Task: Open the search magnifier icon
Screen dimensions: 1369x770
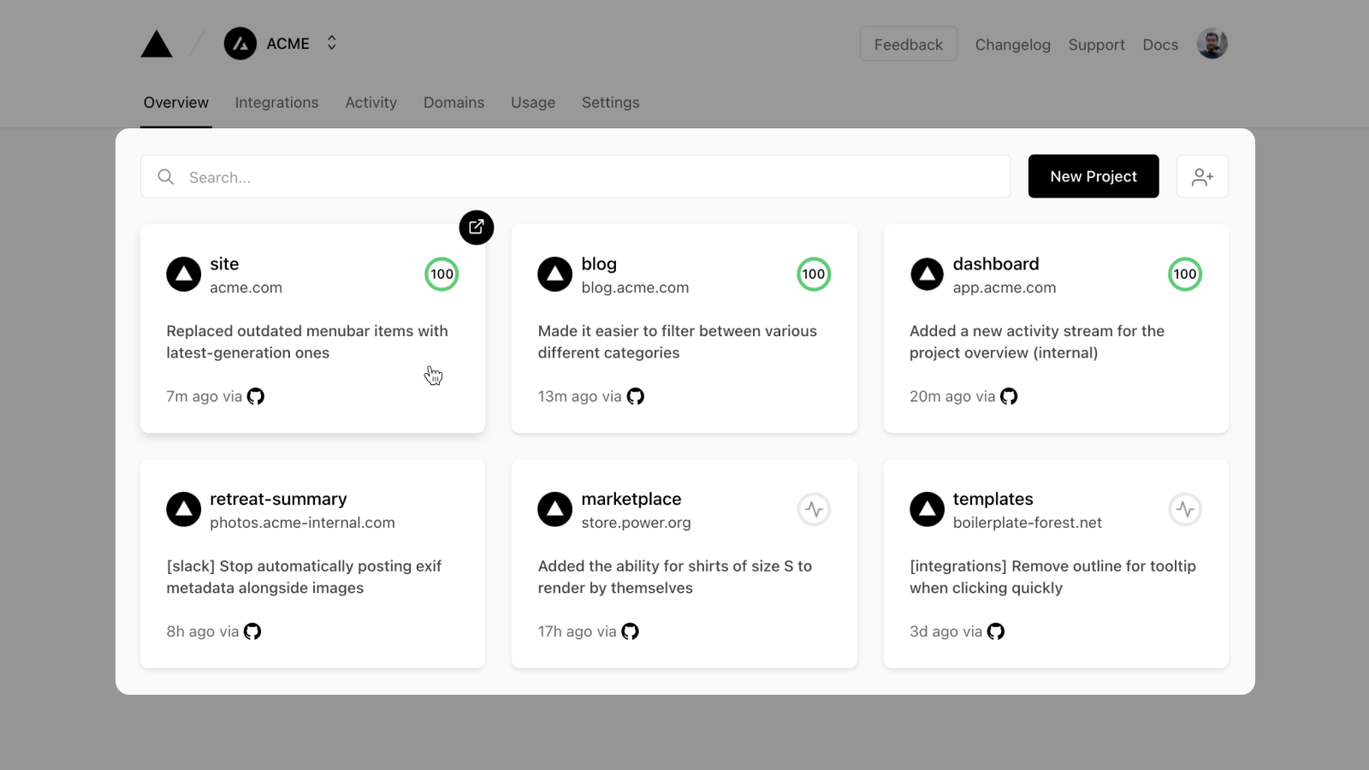Action: click(165, 176)
